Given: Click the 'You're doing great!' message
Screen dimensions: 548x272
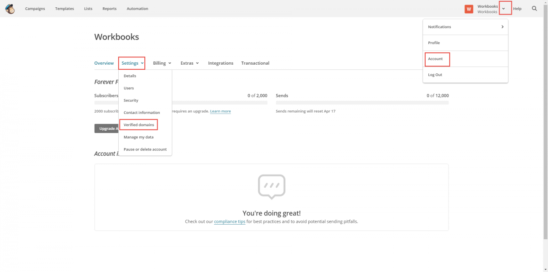Looking at the screenshot, I should point(272,213).
